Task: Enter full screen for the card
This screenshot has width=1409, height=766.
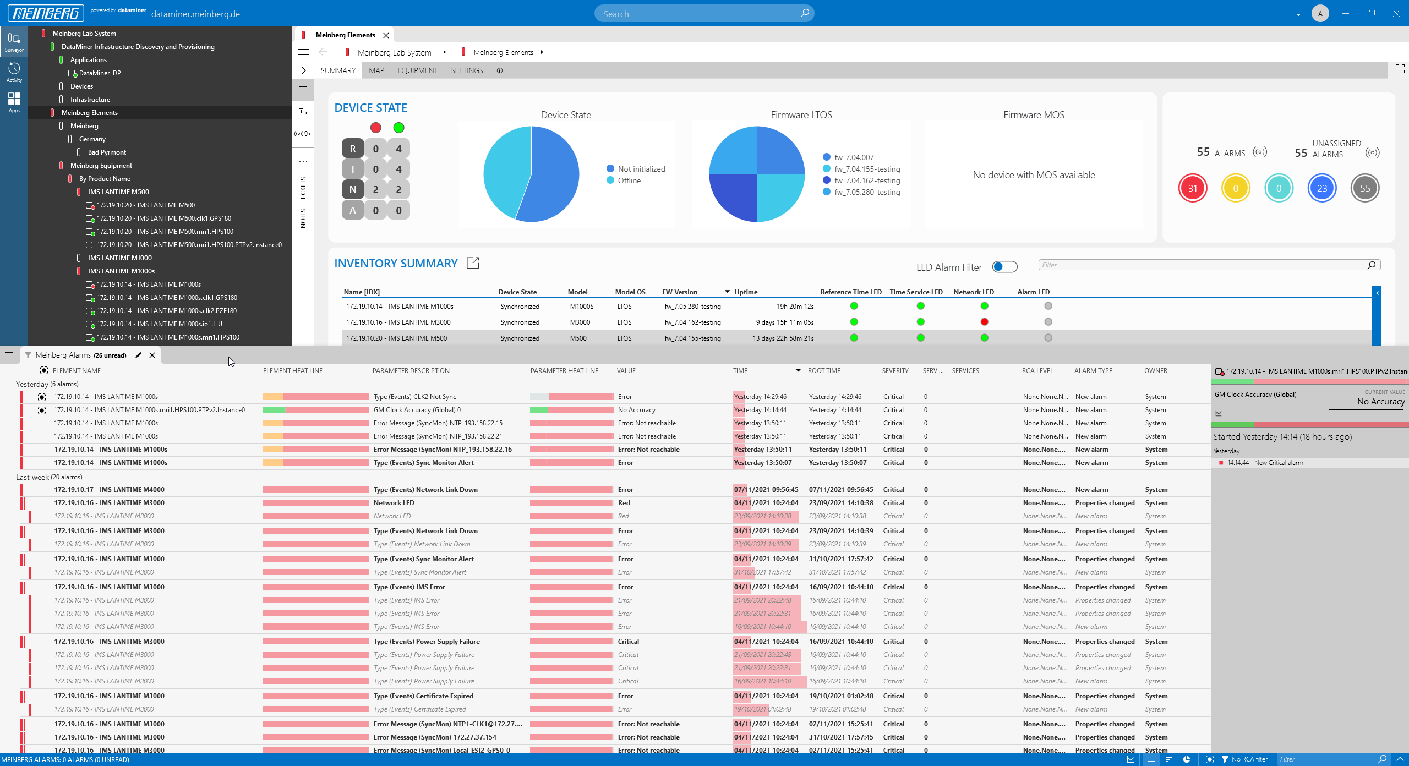Action: 1400,69
